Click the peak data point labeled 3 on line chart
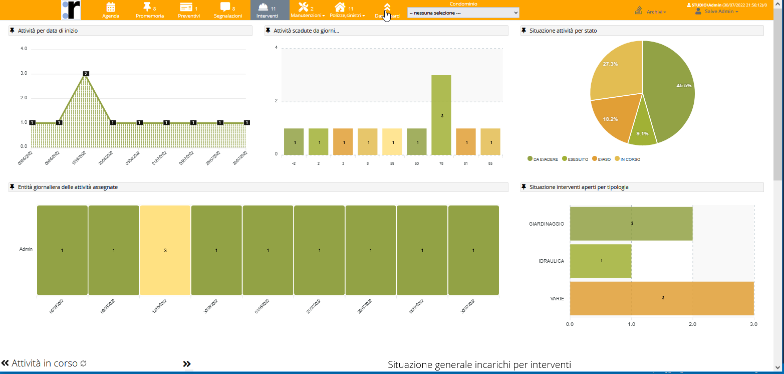 [x=86, y=73]
